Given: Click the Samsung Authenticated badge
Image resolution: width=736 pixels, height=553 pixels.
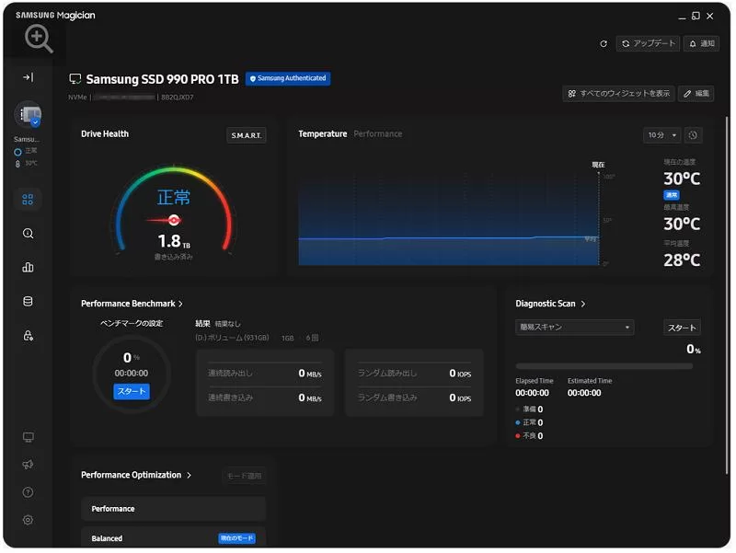Looking at the screenshot, I should pyautogui.click(x=288, y=78).
